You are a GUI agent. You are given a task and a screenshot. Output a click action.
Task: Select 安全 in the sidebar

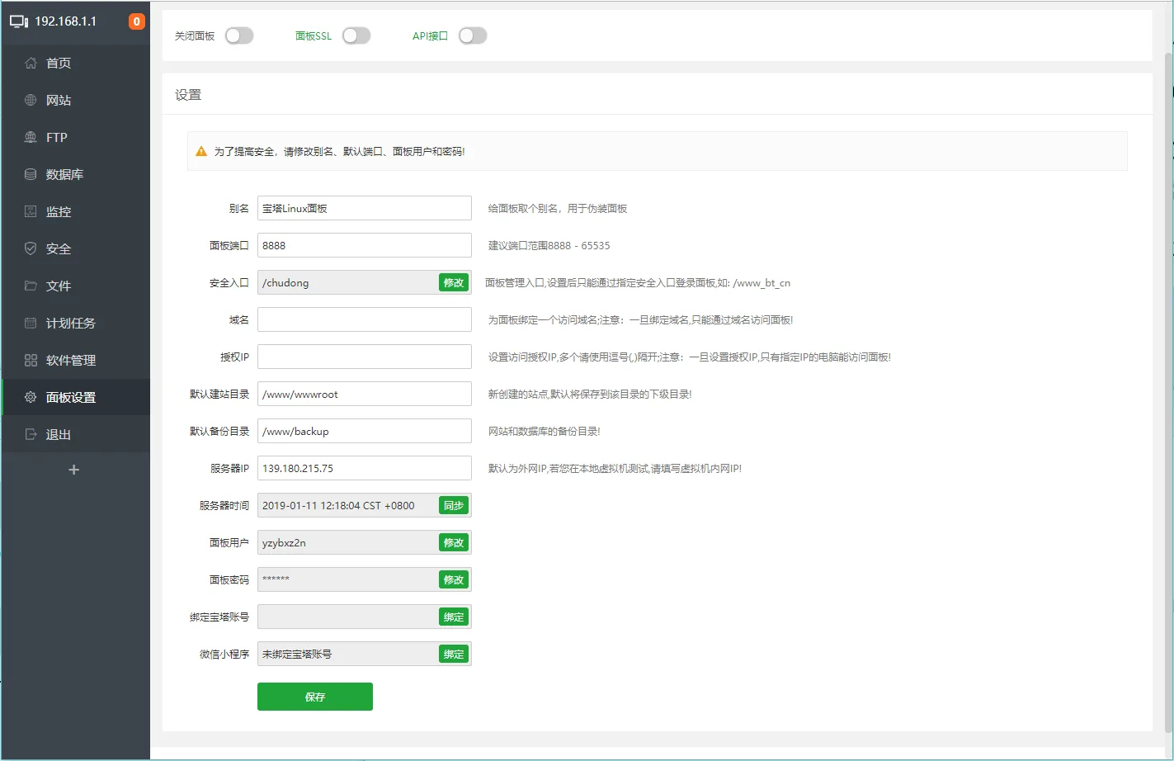click(75, 248)
